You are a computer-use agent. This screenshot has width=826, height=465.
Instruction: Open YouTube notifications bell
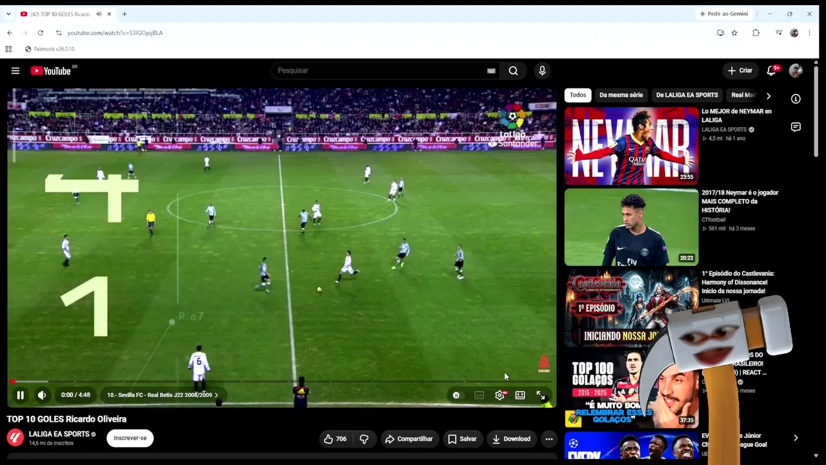[x=771, y=70]
